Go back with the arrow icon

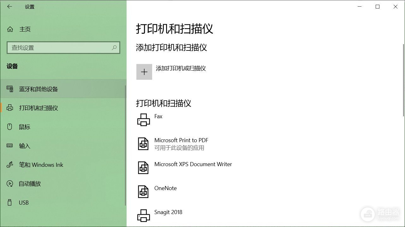coord(9,6)
